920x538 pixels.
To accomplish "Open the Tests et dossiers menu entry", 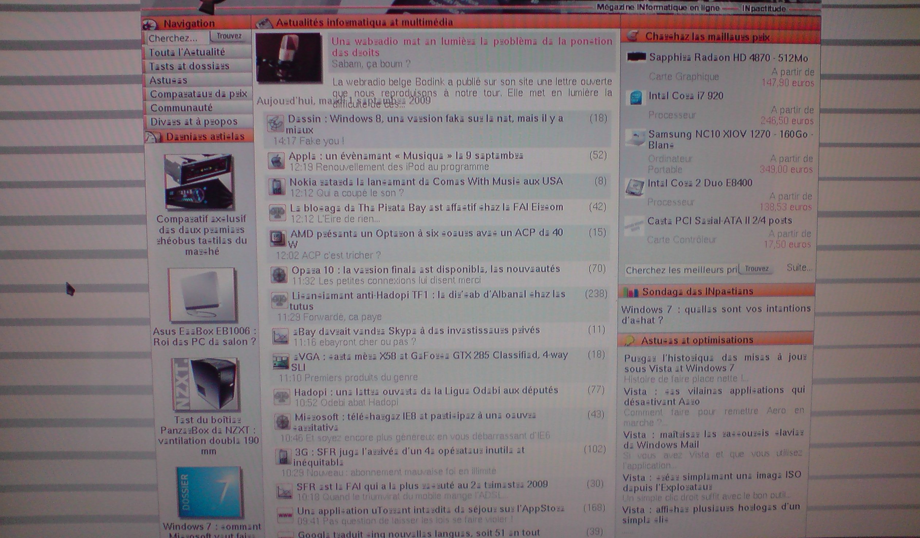I will pos(189,66).
